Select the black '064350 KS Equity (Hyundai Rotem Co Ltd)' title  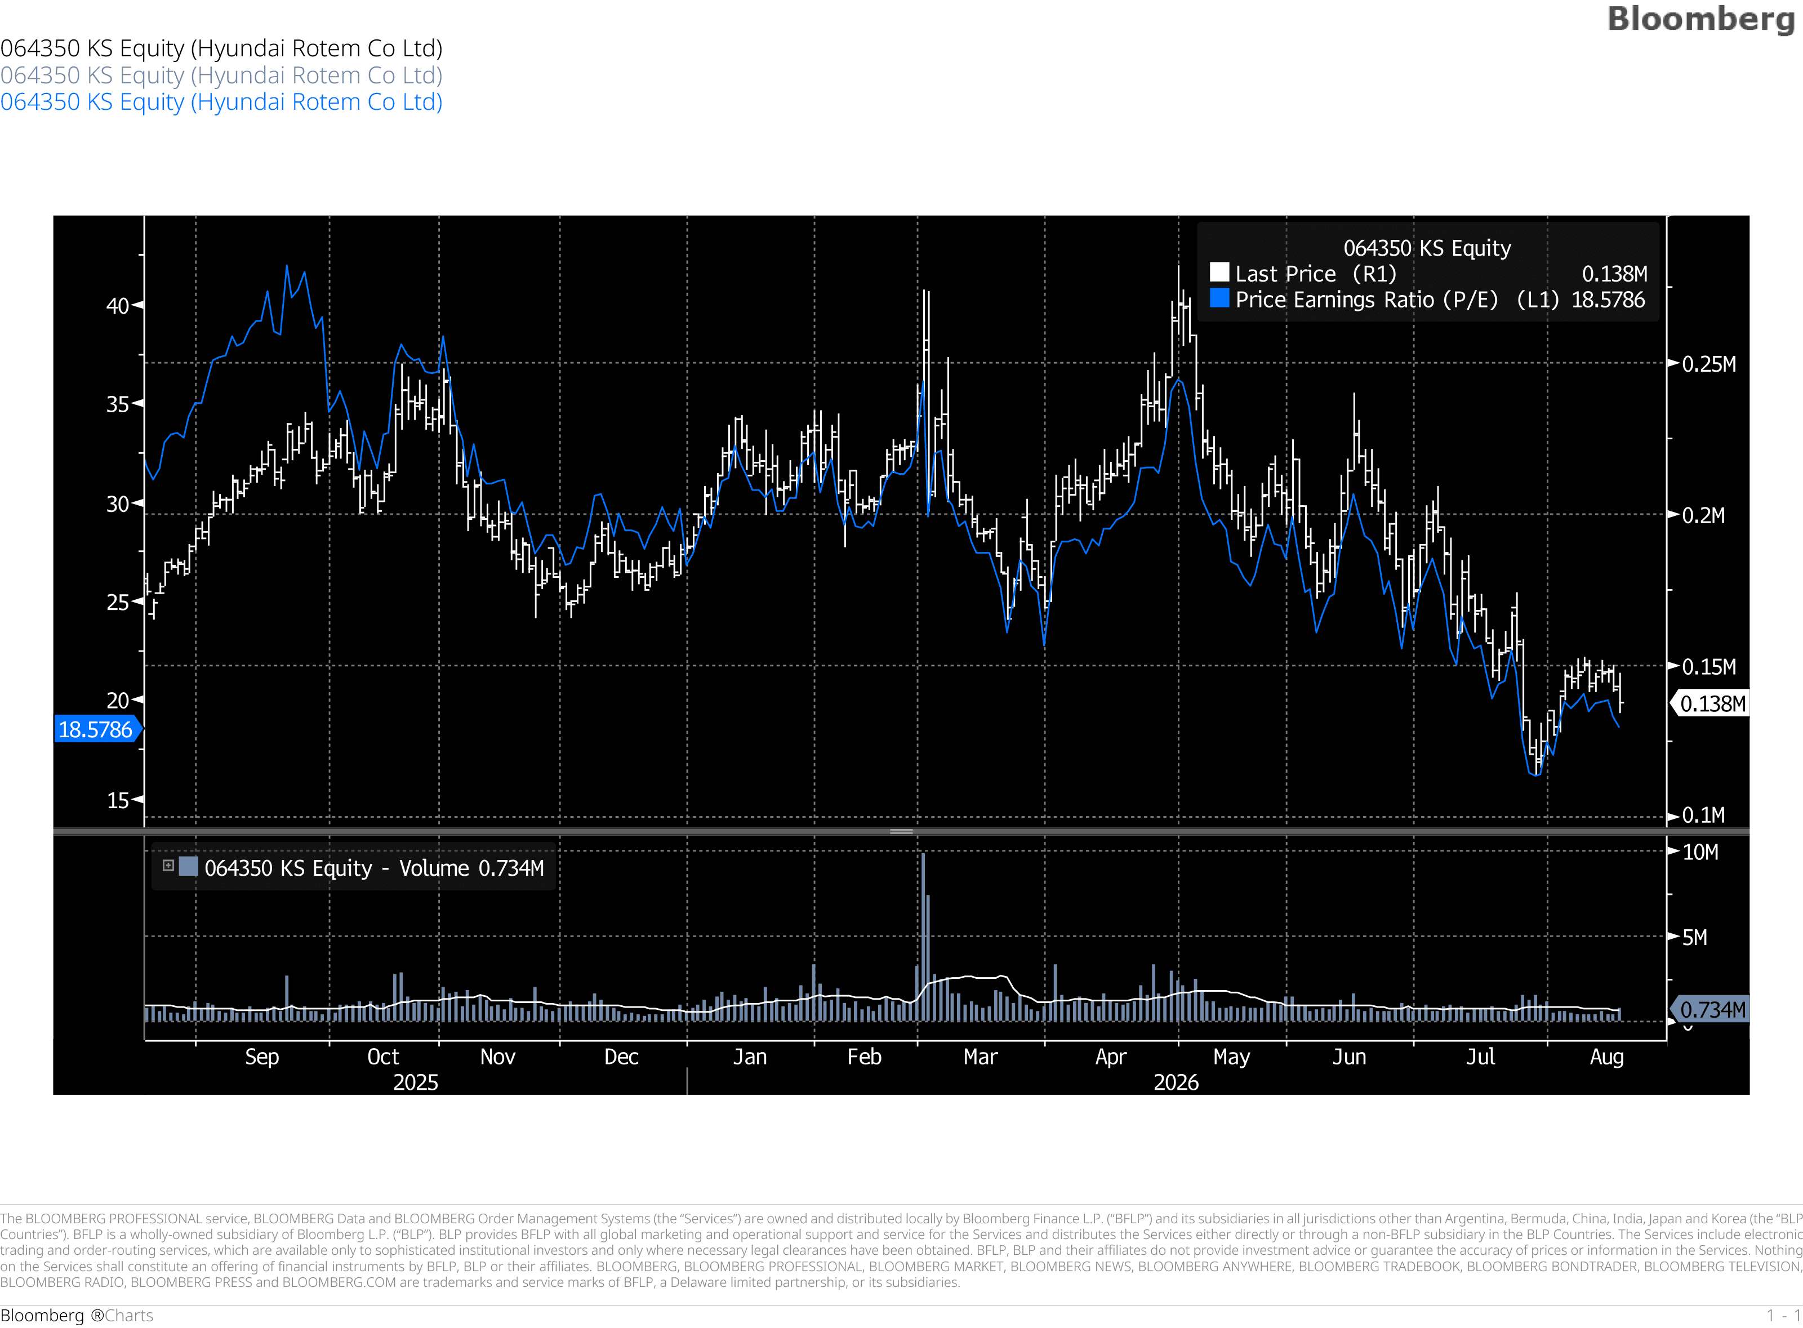coord(221,48)
